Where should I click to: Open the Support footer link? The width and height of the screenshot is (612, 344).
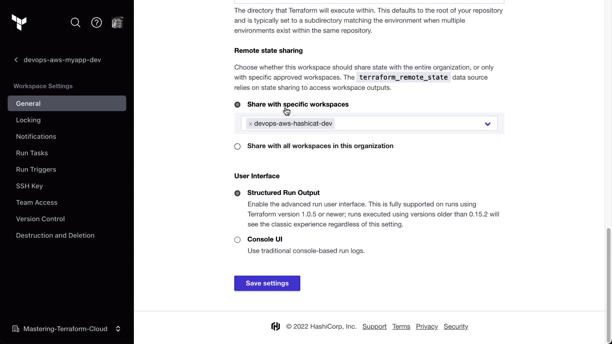pos(374,326)
